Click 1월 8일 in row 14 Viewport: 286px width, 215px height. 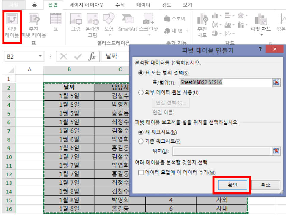tap(69, 191)
